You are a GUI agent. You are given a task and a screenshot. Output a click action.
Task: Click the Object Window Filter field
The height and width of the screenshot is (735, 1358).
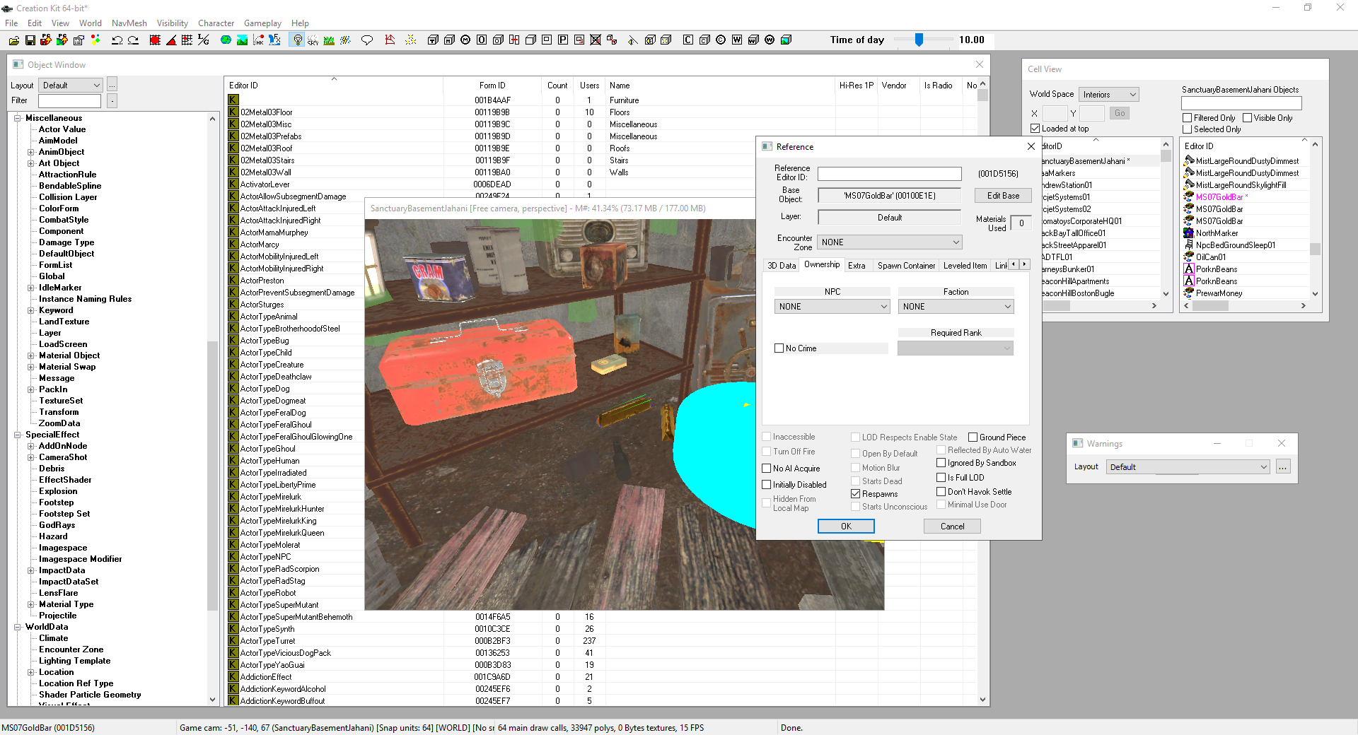[x=69, y=101]
